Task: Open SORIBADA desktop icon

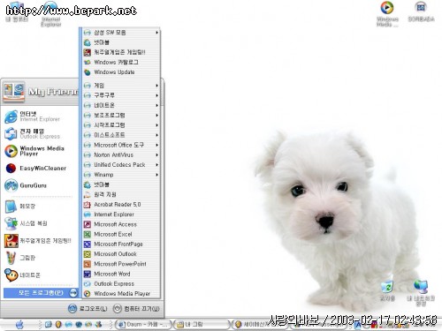Action: coord(421,11)
